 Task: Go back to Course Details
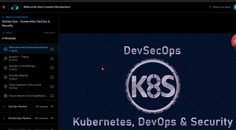(17, 17)
